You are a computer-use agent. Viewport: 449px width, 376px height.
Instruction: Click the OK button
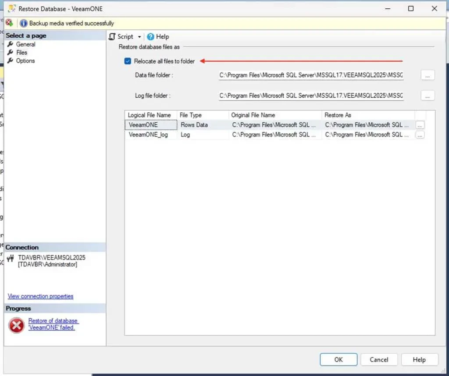[339, 359]
